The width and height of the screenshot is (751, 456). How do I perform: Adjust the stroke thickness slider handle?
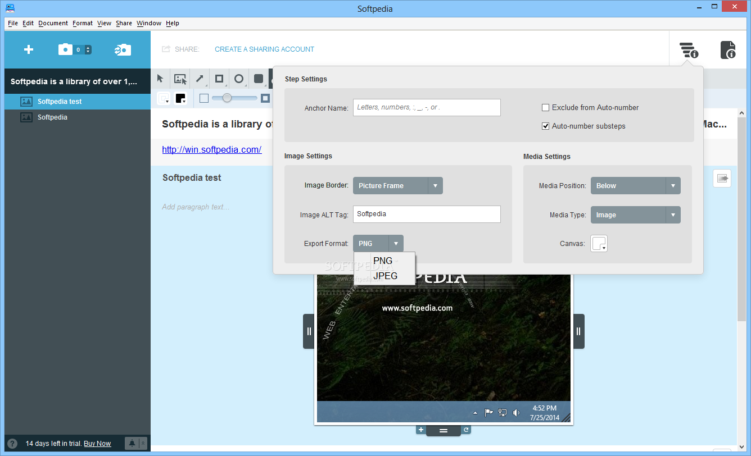tap(227, 98)
